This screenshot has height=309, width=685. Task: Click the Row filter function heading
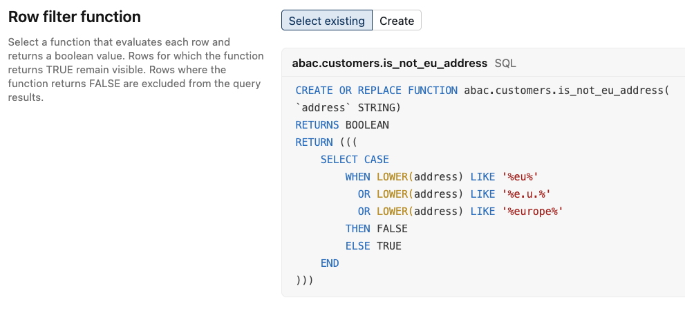[75, 17]
